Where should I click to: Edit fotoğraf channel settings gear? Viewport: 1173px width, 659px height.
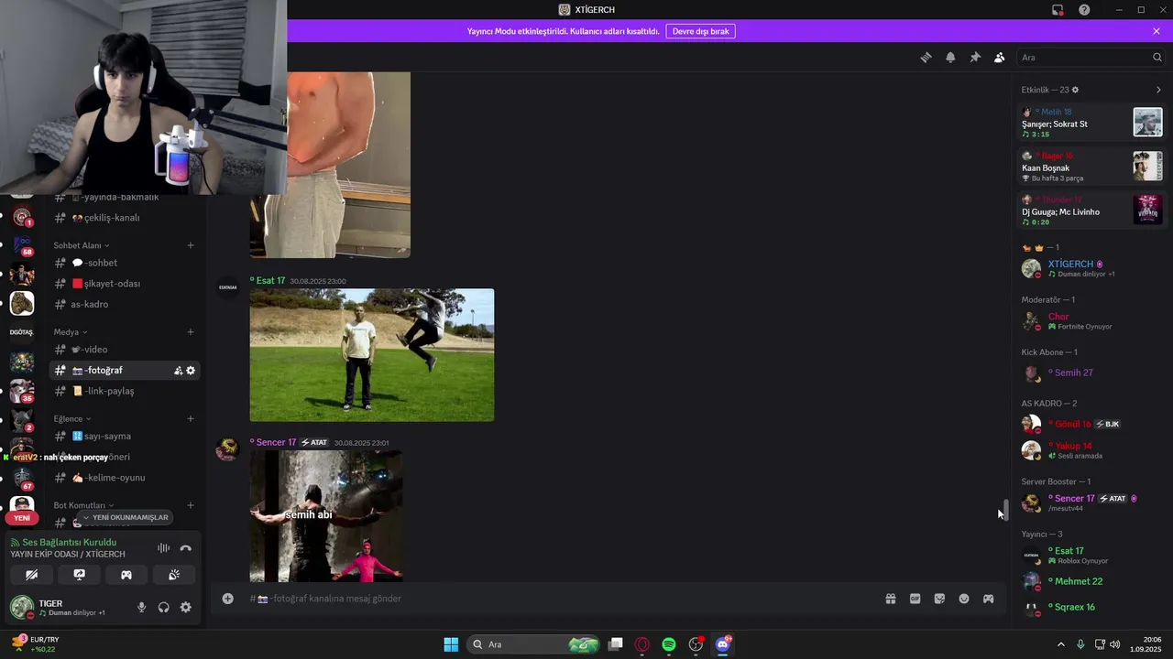pos(191,371)
